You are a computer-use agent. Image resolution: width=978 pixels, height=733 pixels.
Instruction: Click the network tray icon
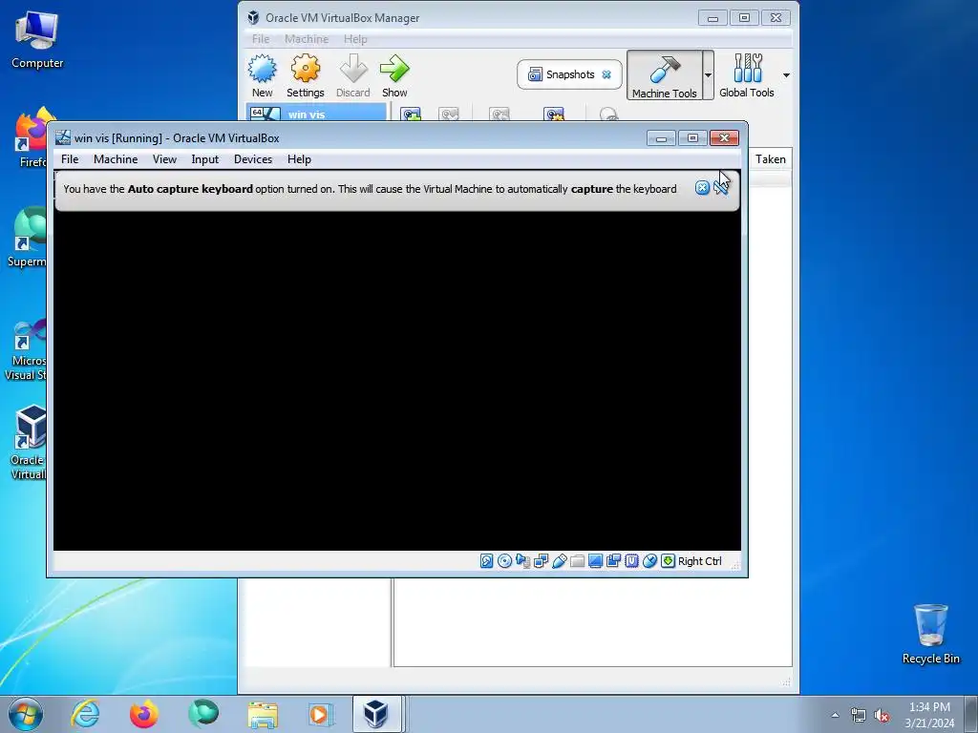pos(859,716)
